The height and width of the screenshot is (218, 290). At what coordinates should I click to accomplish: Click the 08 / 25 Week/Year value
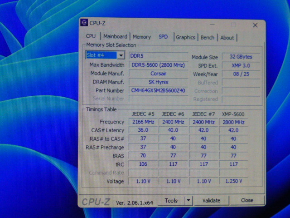241,74
